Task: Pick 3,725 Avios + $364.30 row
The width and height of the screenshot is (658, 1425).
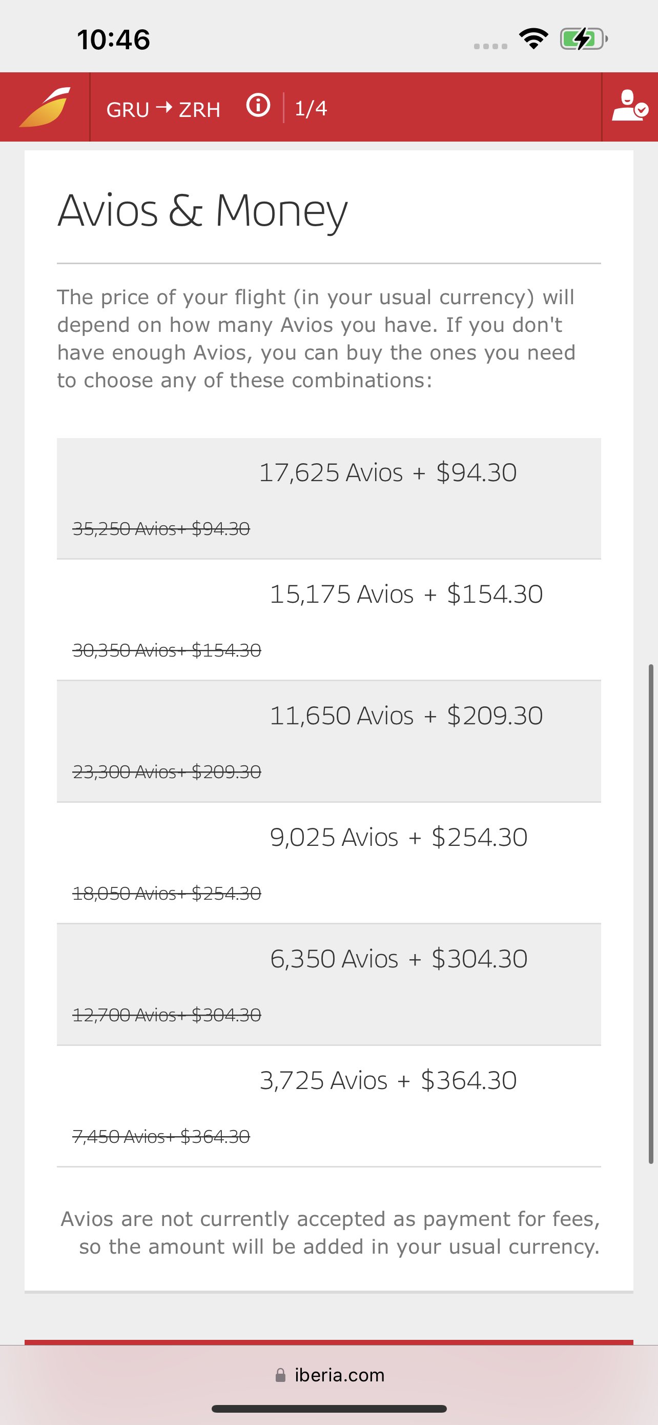Action: coord(328,1106)
